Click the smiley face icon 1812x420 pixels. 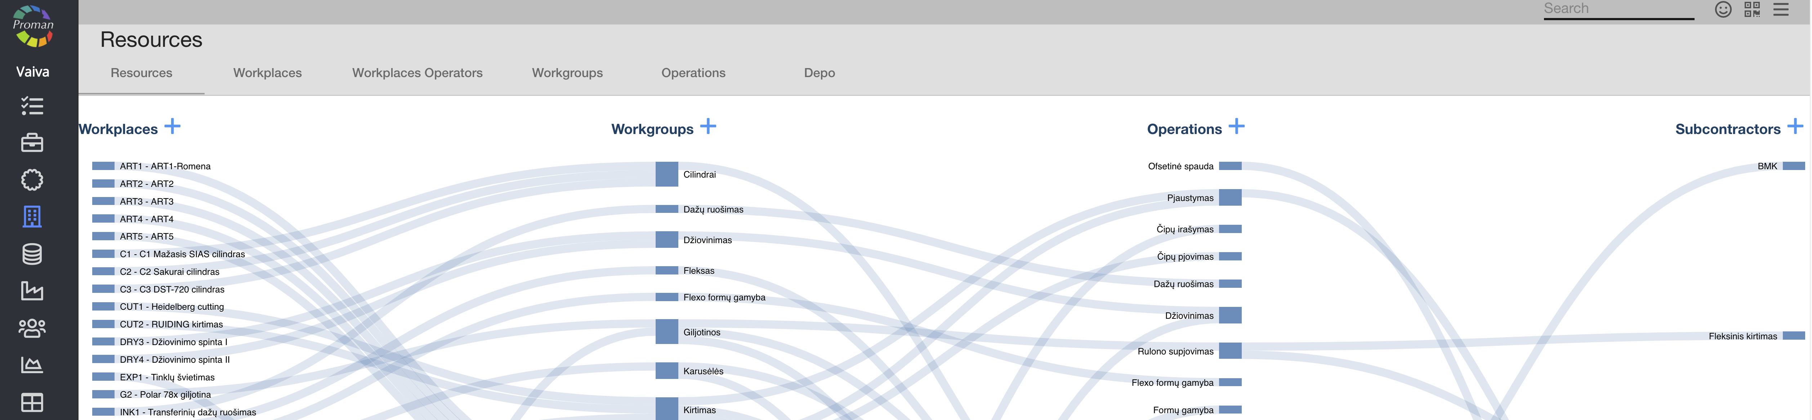tap(1723, 9)
